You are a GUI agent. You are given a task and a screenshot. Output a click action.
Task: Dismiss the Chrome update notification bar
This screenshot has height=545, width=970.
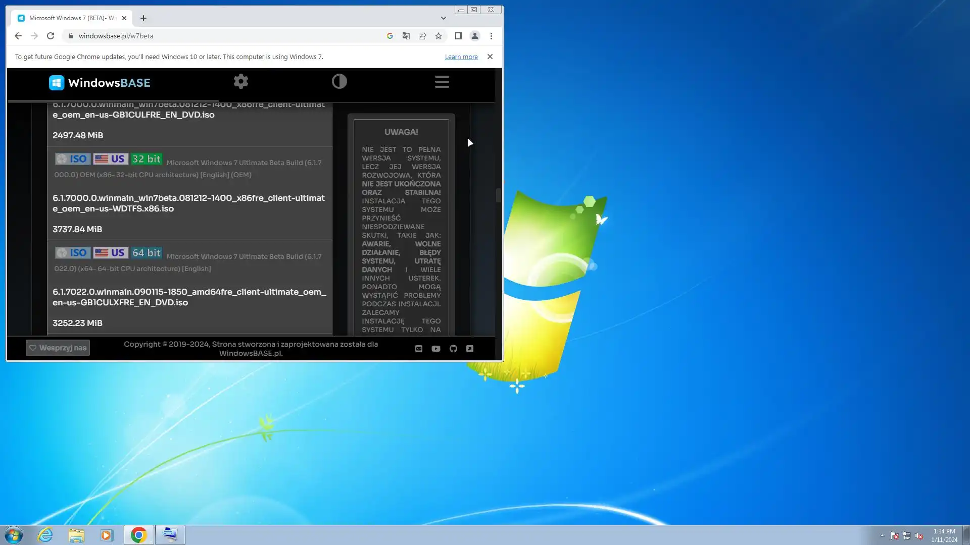pyautogui.click(x=490, y=57)
